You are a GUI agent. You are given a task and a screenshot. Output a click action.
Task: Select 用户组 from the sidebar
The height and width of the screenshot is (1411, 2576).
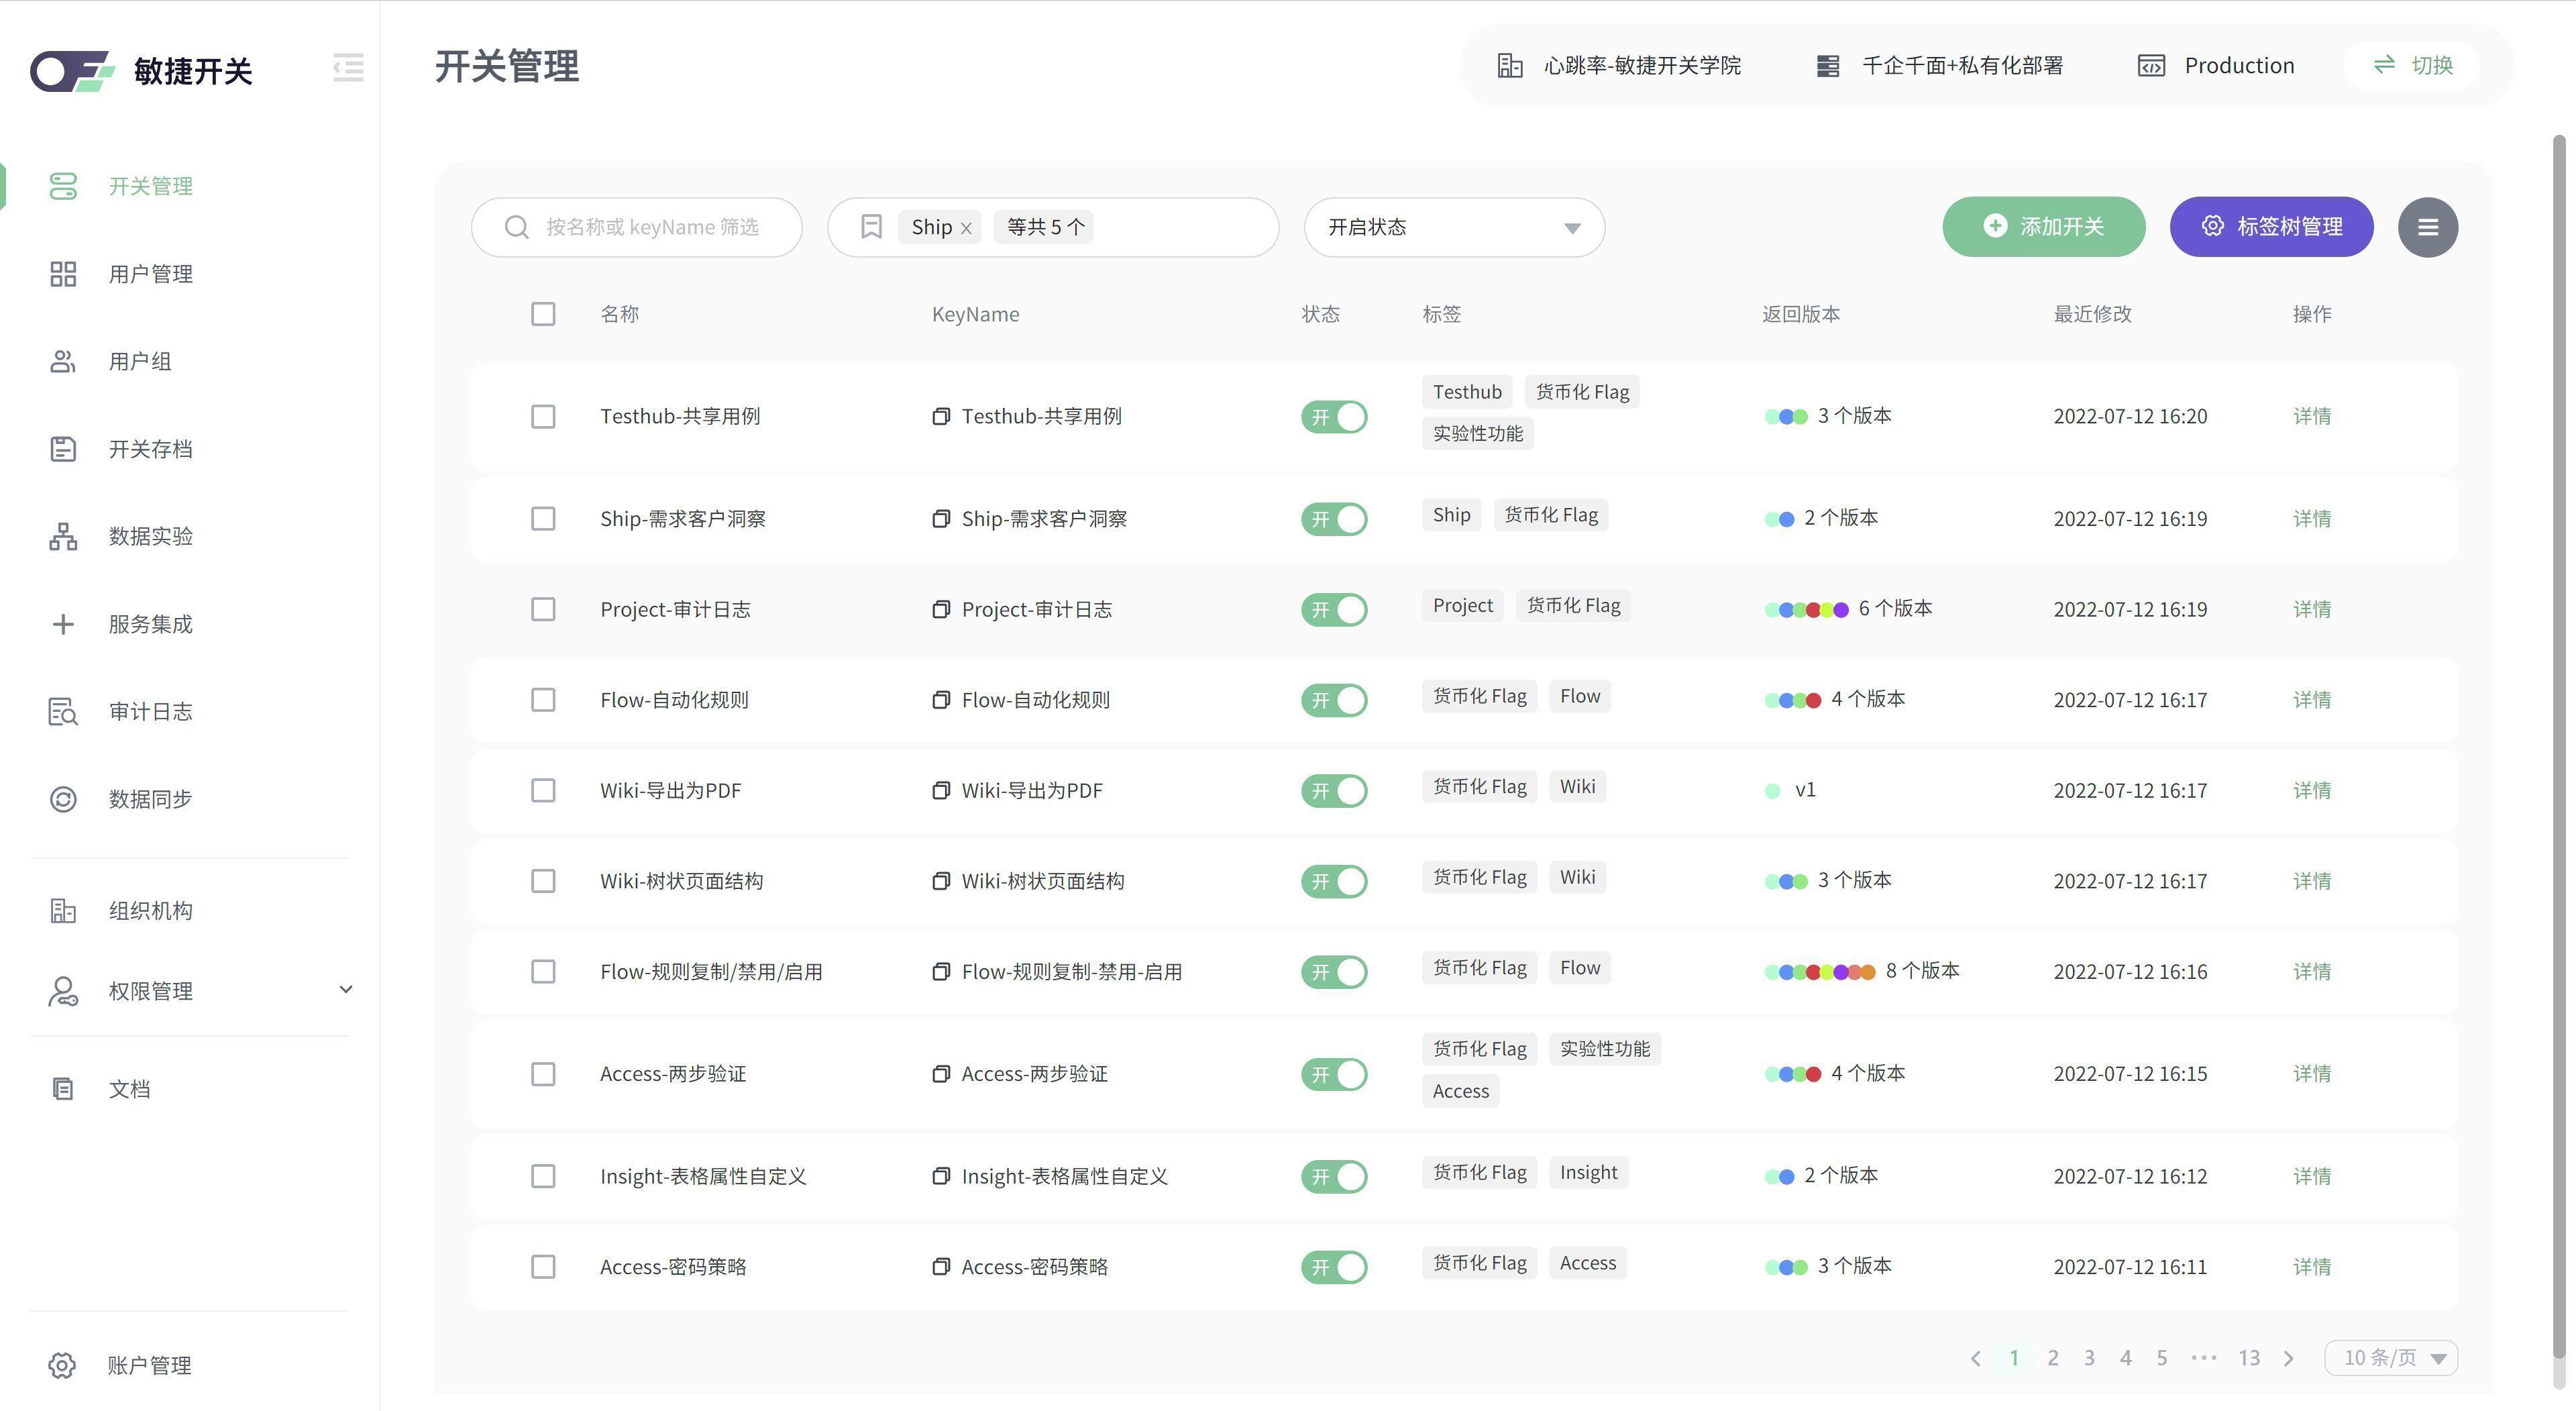(x=139, y=361)
